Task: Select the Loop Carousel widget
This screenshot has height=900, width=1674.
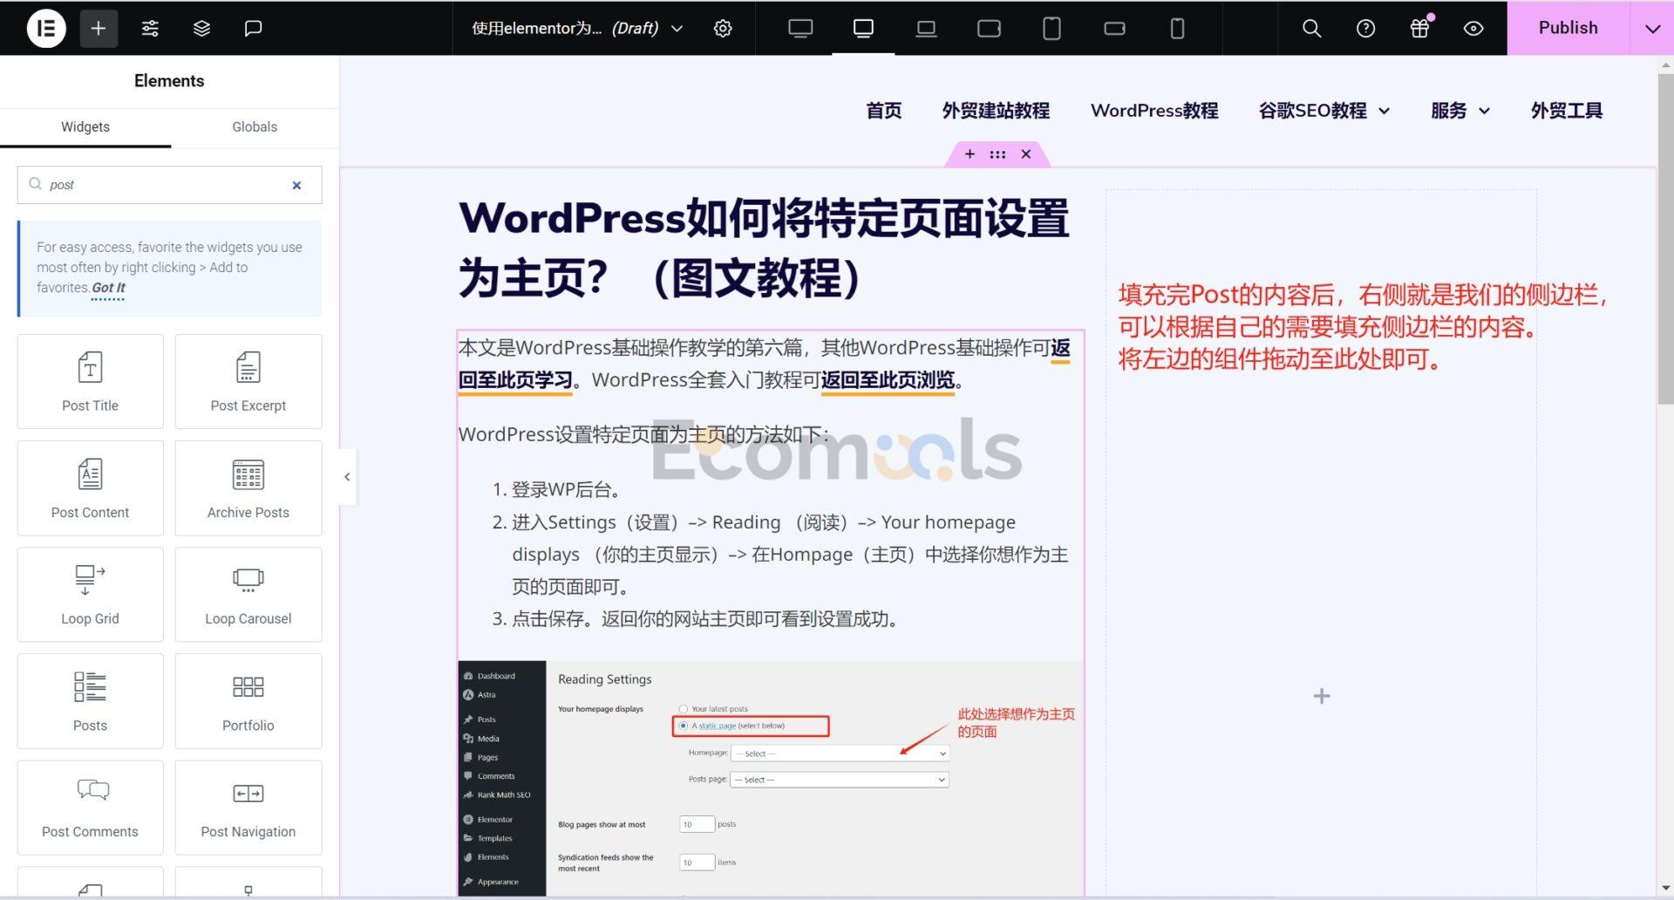Action: [248, 595]
